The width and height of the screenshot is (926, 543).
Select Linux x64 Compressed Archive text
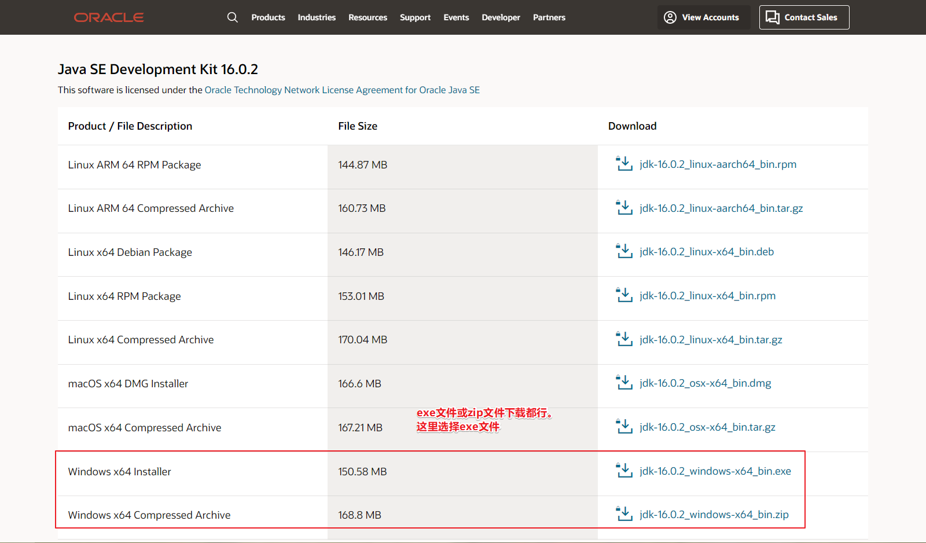click(141, 340)
